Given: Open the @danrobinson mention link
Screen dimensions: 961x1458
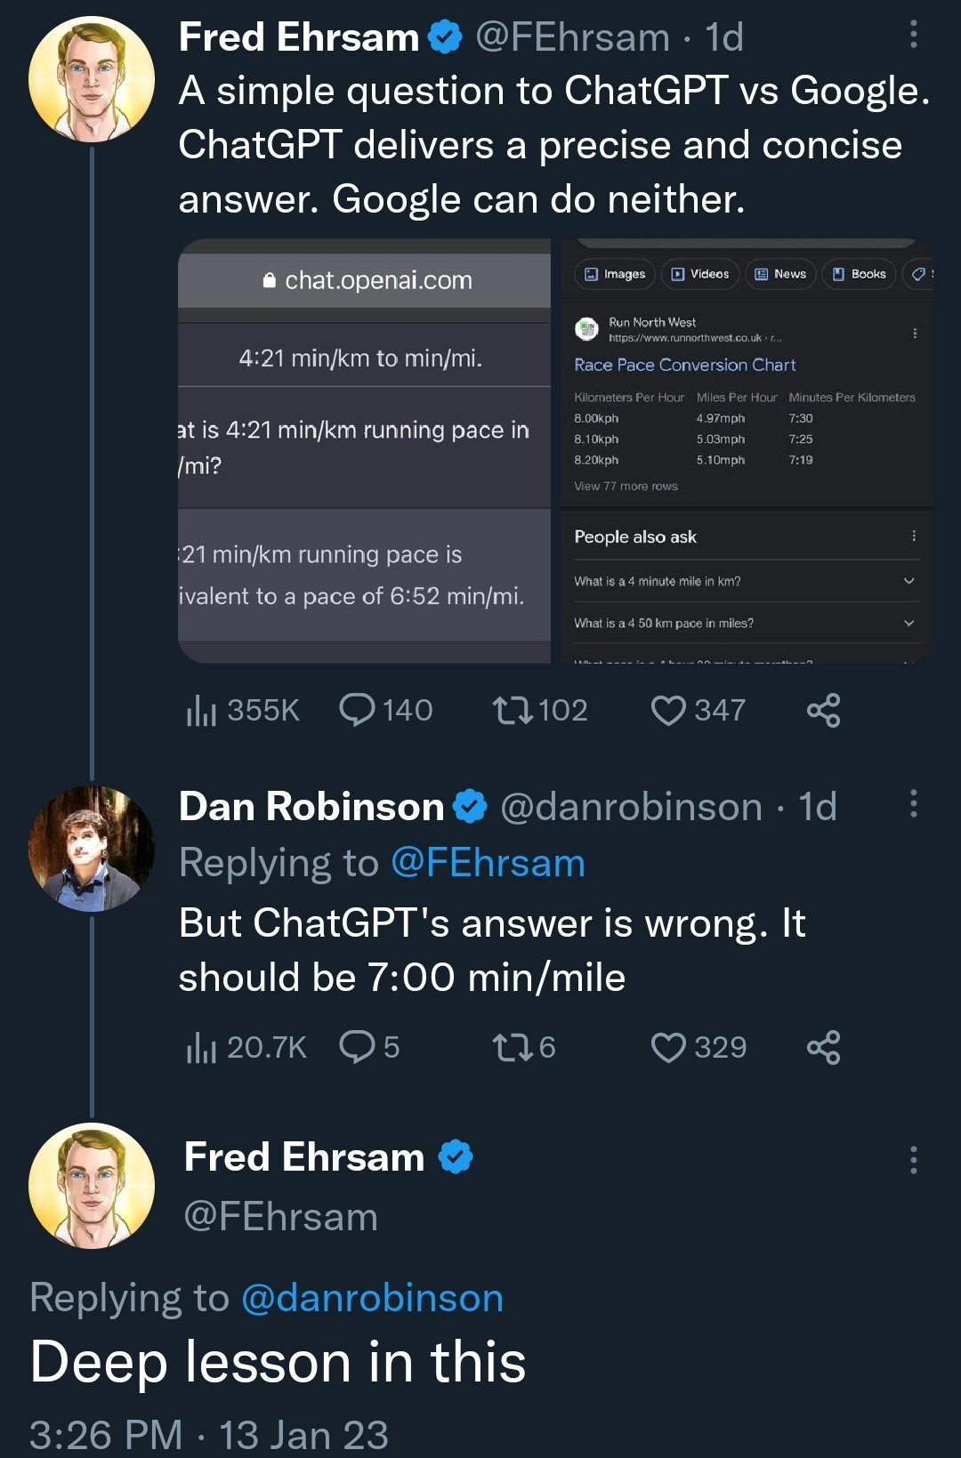Looking at the screenshot, I should tap(372, 1299).
